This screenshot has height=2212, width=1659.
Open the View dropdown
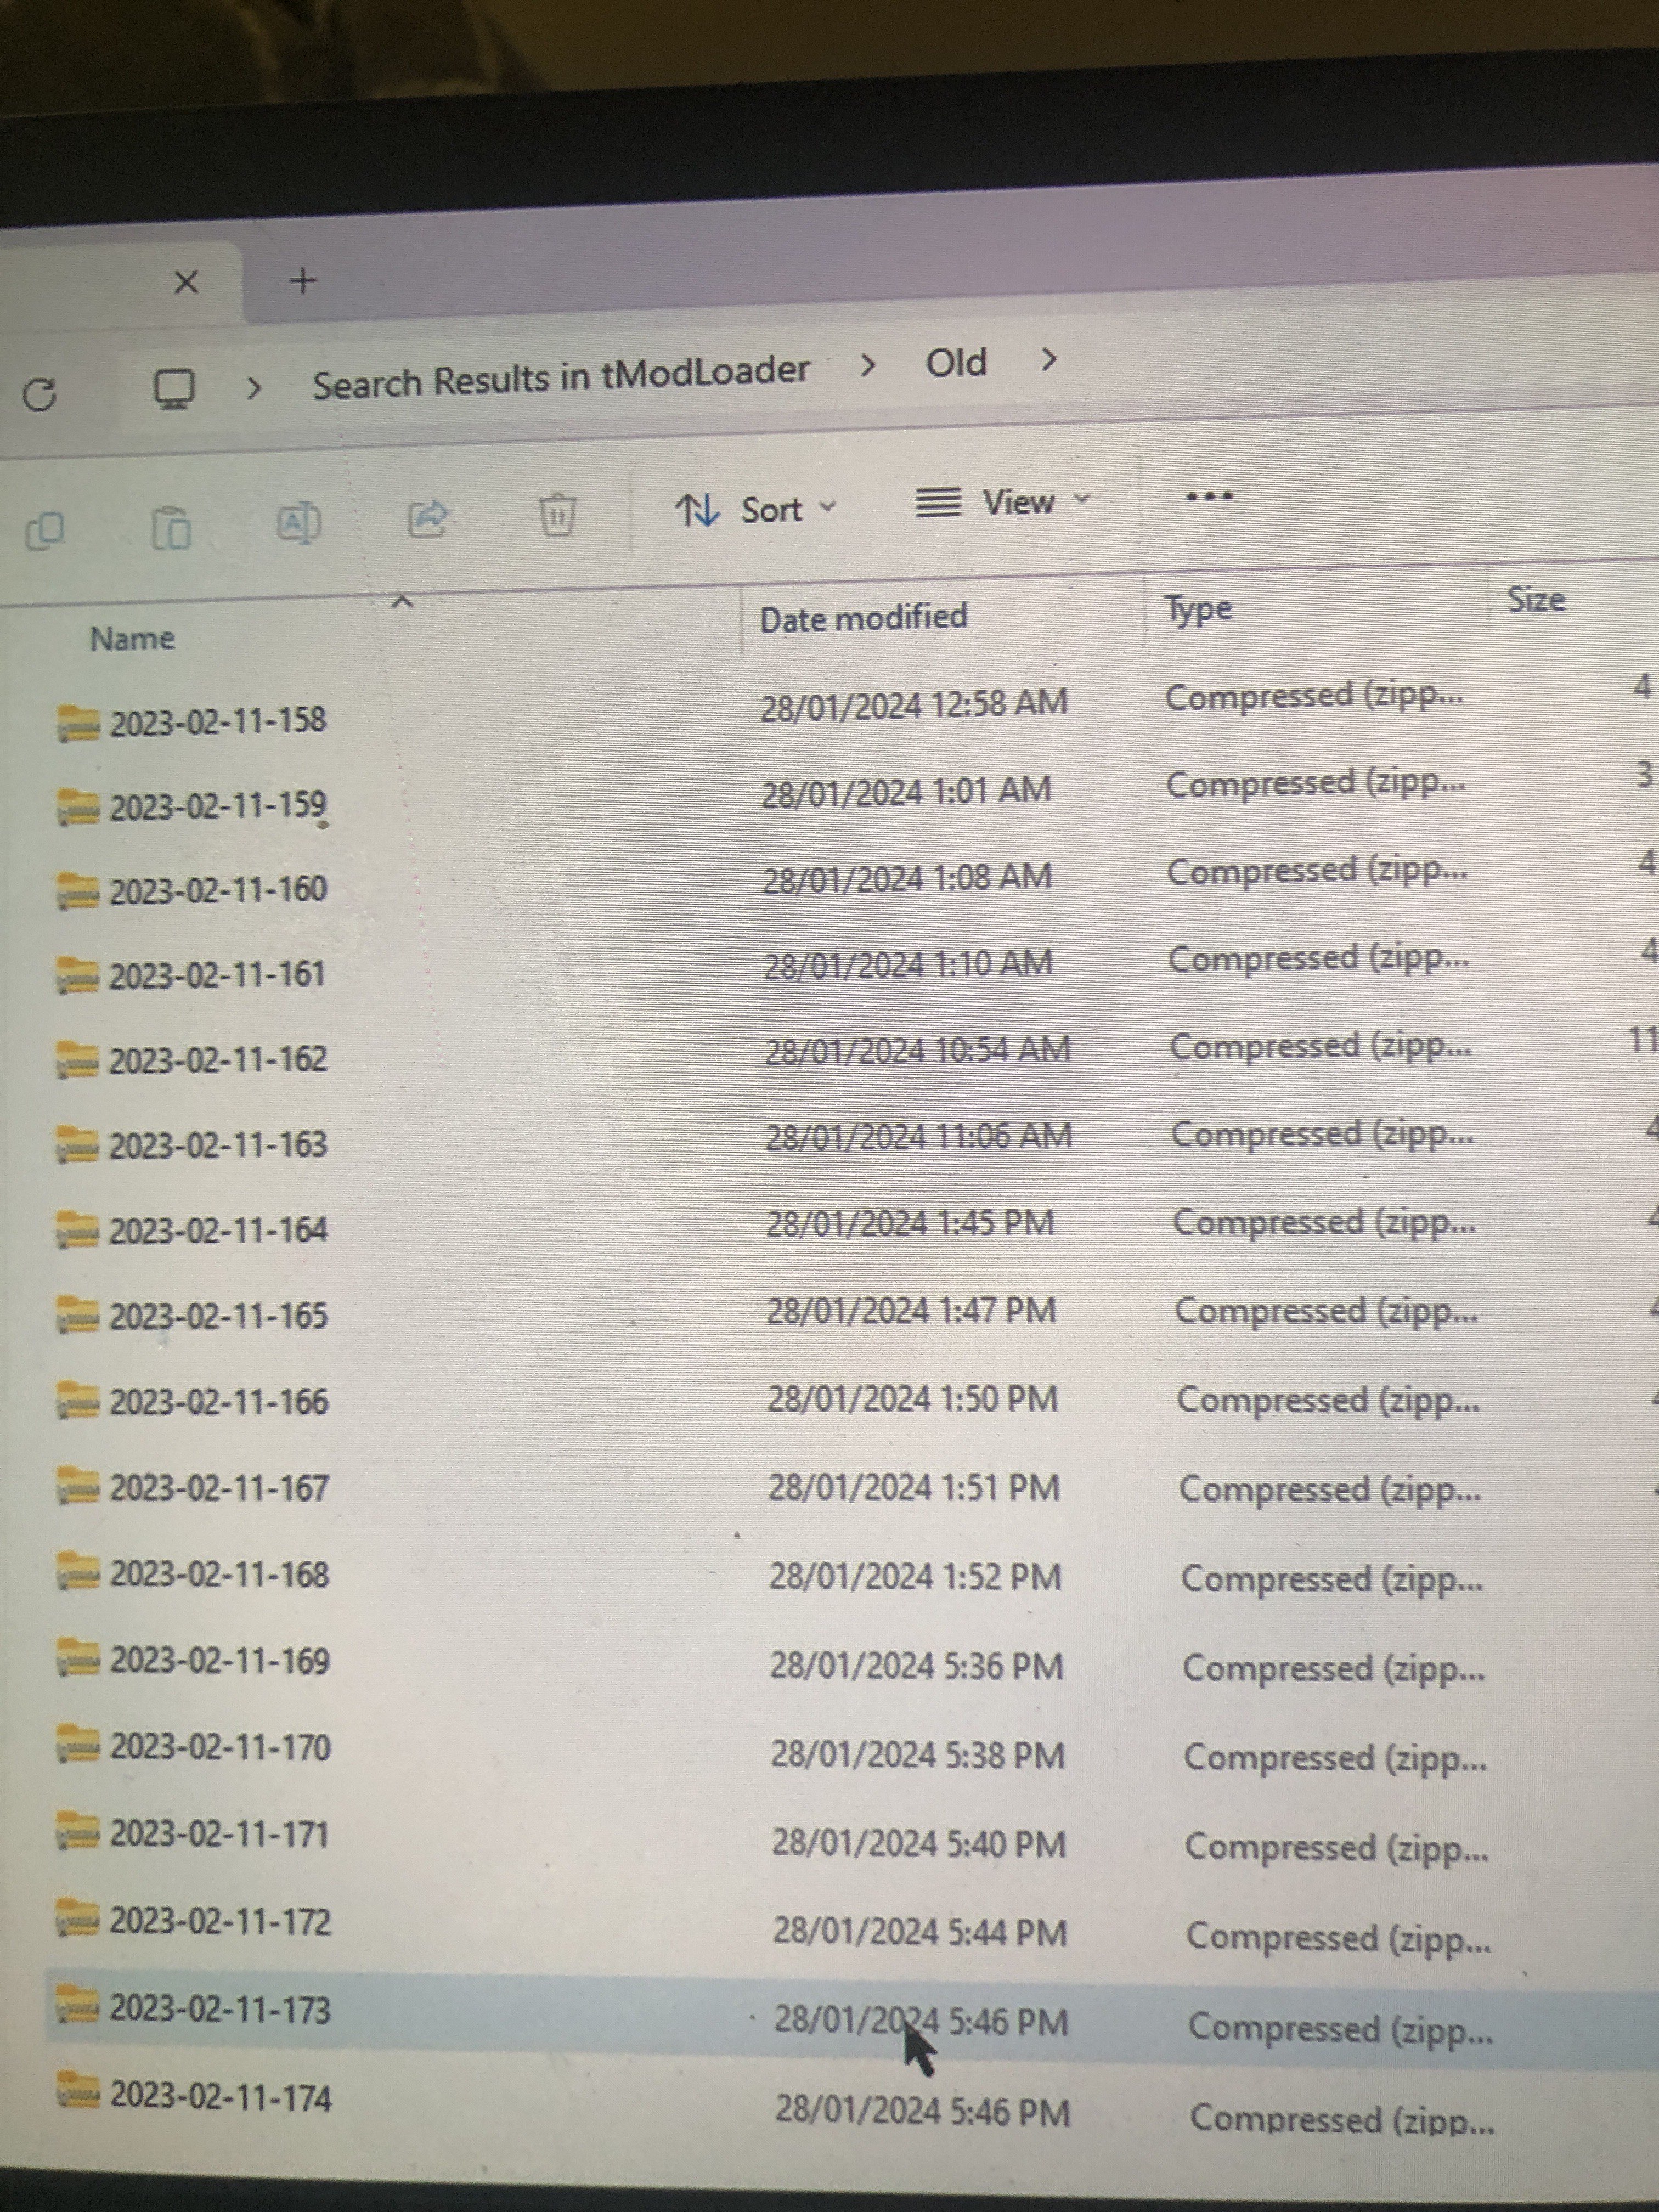[x=1003, y=502]
